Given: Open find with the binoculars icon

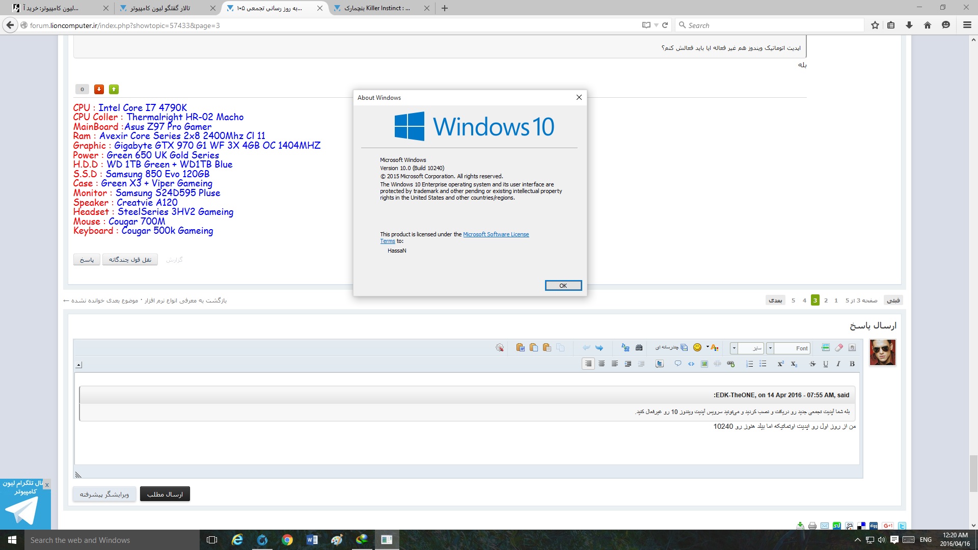Looking at the screenshot, I should [639, 347].
